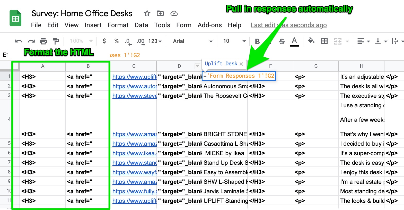Open the Form menu
This screenshot has width=404, height=210.
point(184,25)
